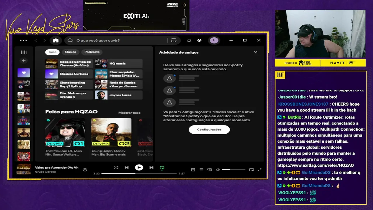The width and height of the screenshot is (373, 210).
Task: Click exitlag.com/refer/HQZAO link in chat
Action: pyautogui.click(x=316, y=165)
